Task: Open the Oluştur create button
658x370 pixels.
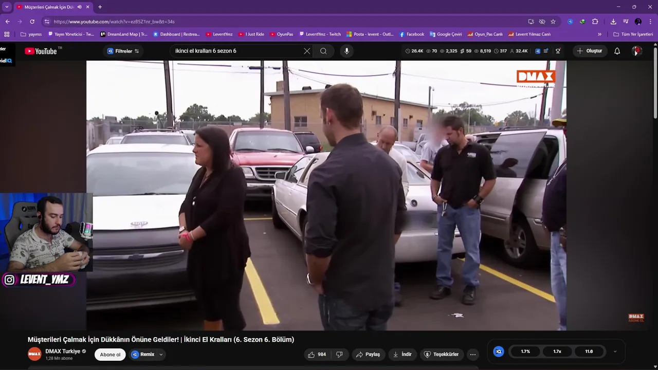Action: click(x=589, y=51)
